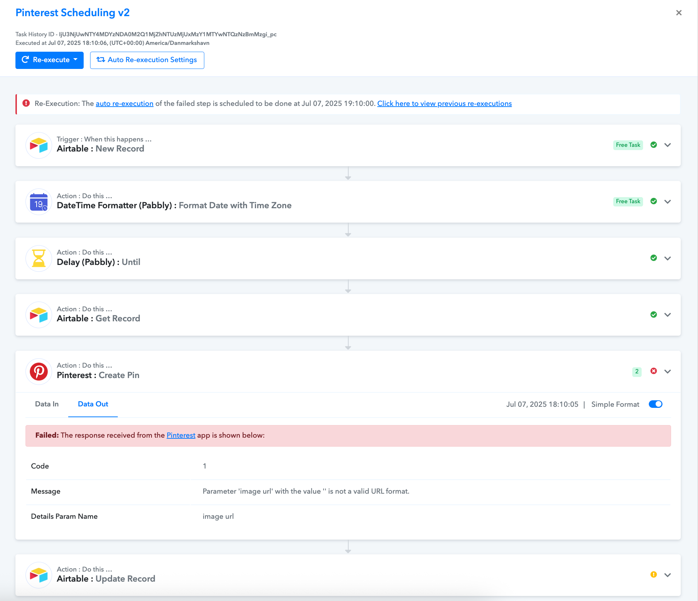Click the Task History ID text
698x601 pixels.
click(146, 34)
